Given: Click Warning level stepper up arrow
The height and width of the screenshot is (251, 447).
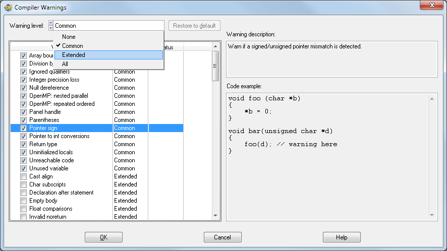Looking at the screenshot, I should (x=50, y=23).
